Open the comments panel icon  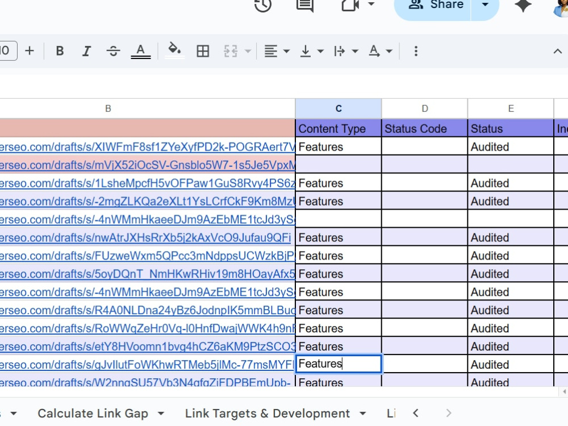[305, 6]
